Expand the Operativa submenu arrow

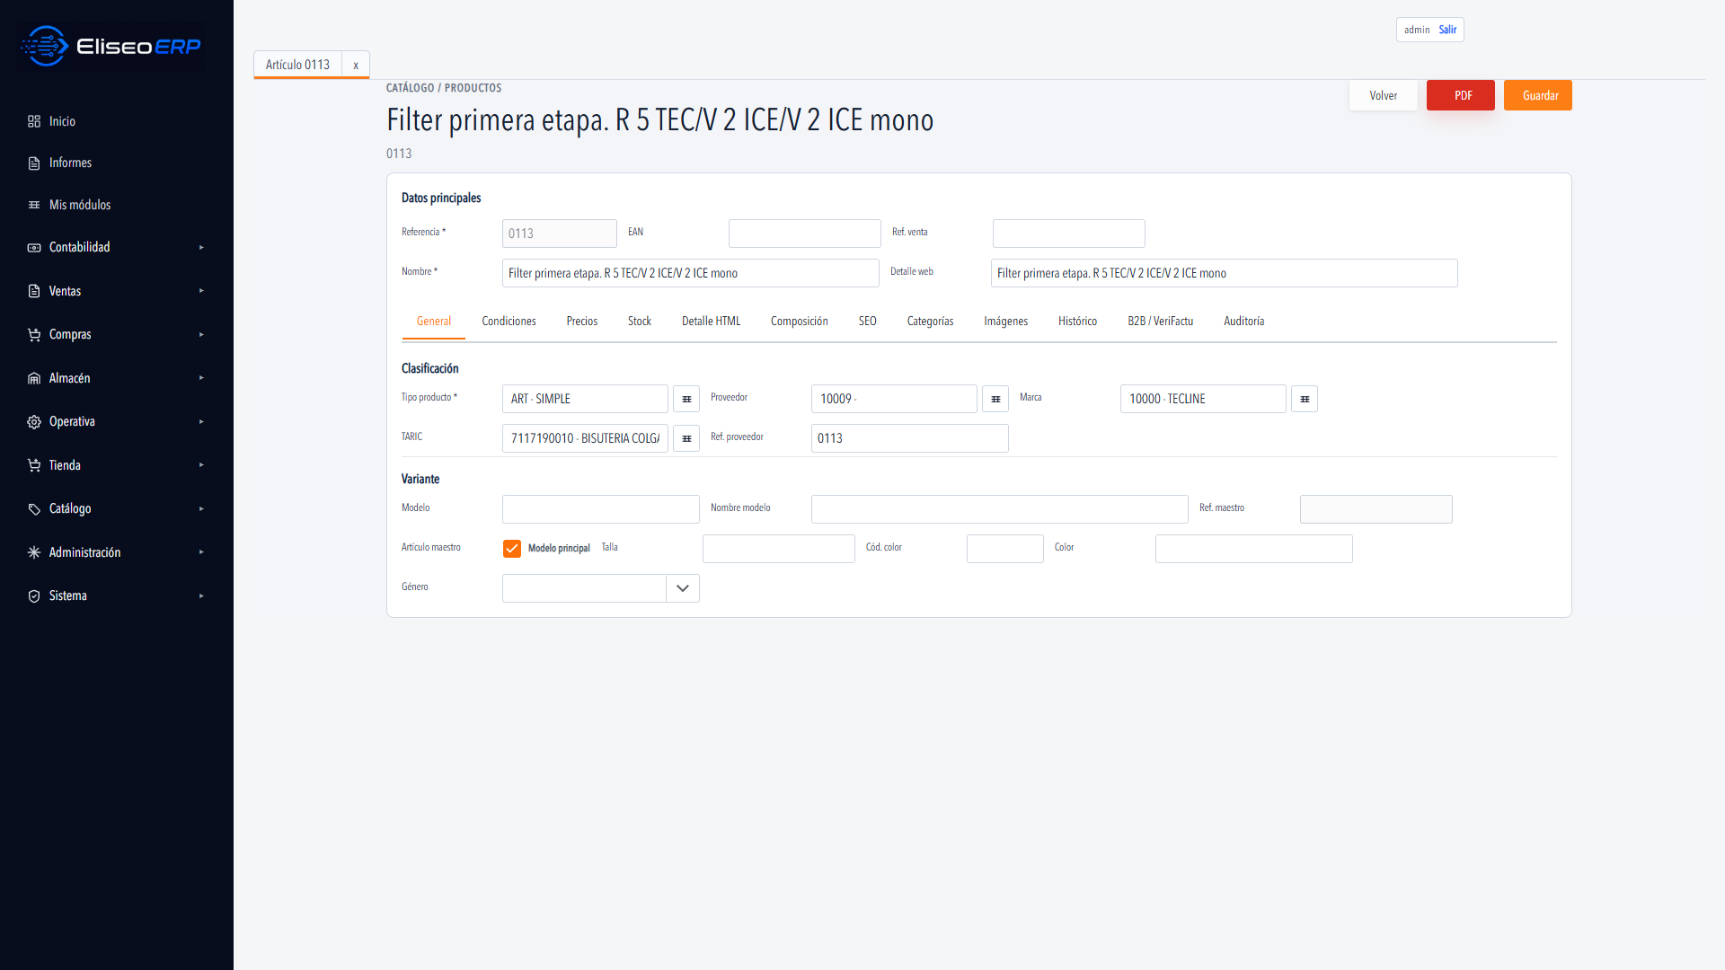tap(201, 421)
